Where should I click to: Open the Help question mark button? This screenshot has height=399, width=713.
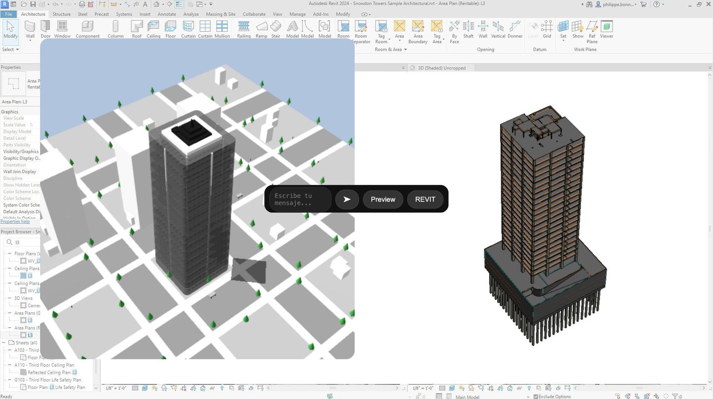pos(657,4)
